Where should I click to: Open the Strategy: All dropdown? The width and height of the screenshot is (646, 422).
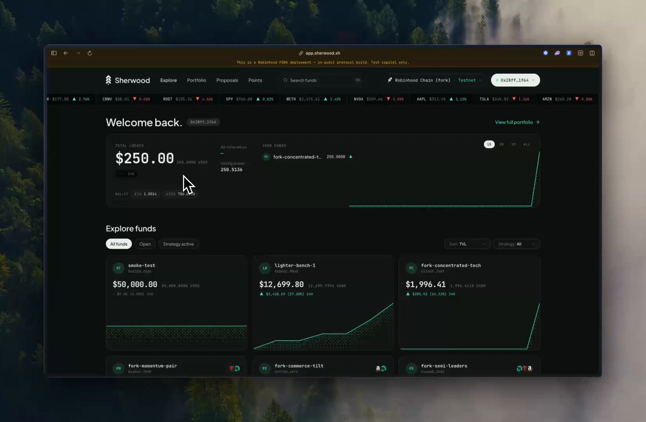pyautogui.click(x=517, y=244)
